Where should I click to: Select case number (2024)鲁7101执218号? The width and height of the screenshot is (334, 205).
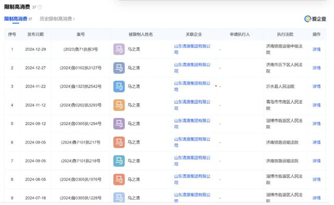(80, 161)
